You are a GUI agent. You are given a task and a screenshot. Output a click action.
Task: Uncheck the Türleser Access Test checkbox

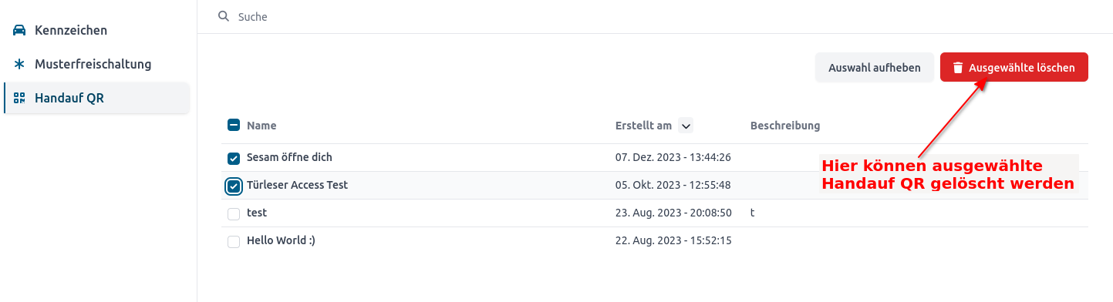click(234, 186)
